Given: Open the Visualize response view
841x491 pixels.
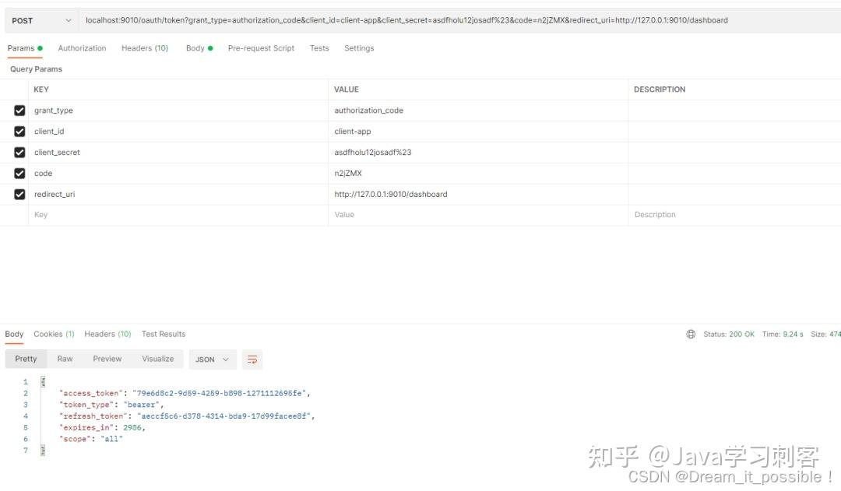Looking at the screenshot, I should pyautogui.click(x=157, y=359).
